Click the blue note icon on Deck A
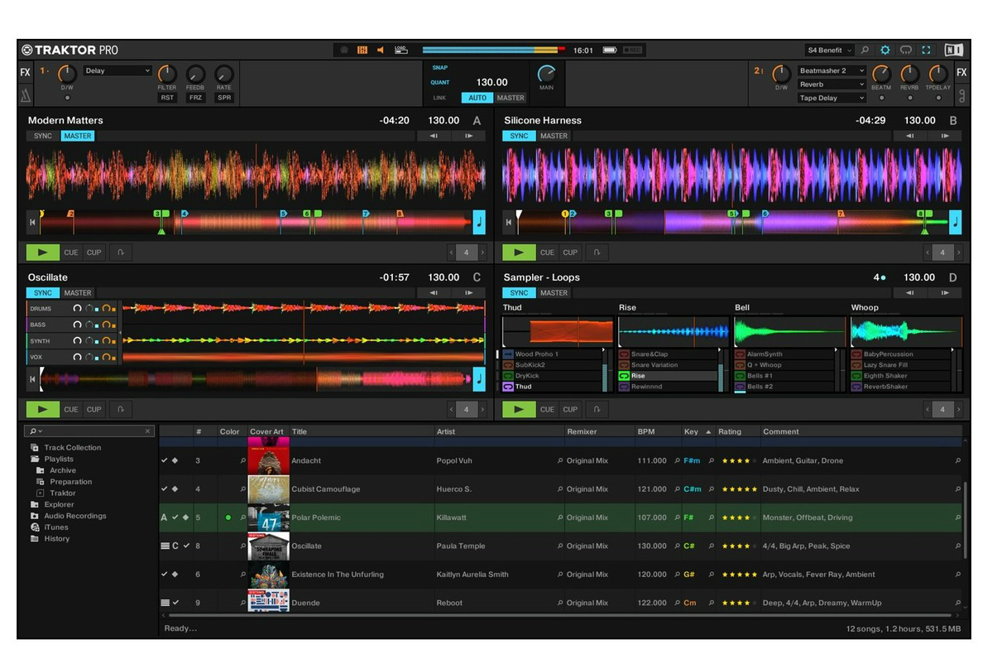 coord(479,222)
